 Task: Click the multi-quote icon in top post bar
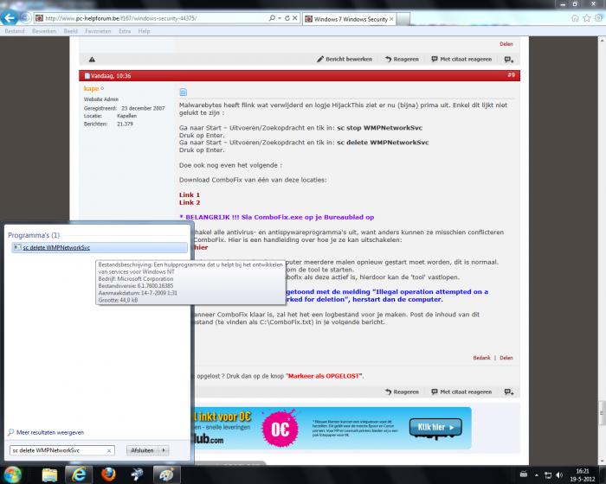509,60
